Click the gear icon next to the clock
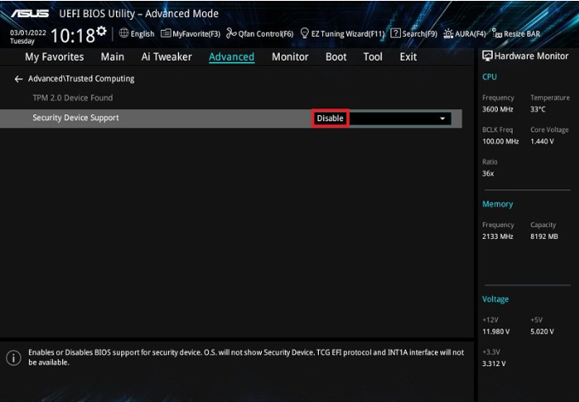Screen dimensions: 579x402 point(101,32)
